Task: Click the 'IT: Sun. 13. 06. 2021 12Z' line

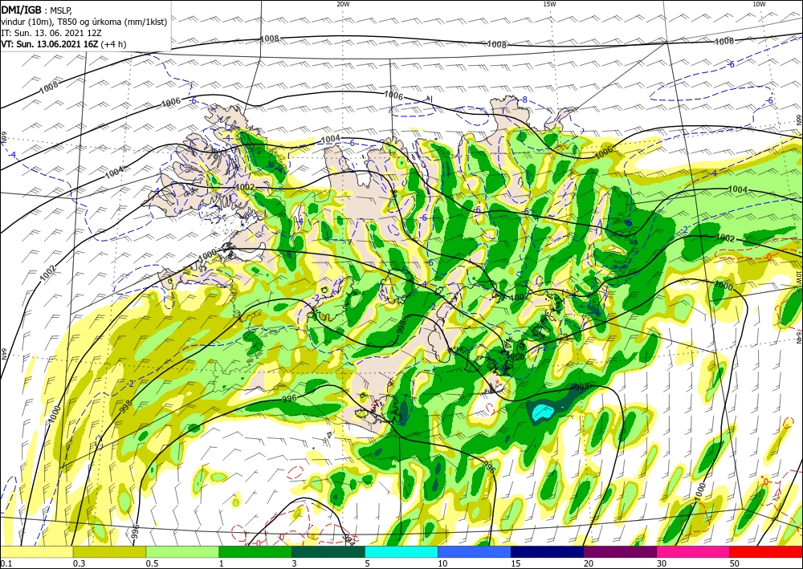Action: (x=51, y=33)
